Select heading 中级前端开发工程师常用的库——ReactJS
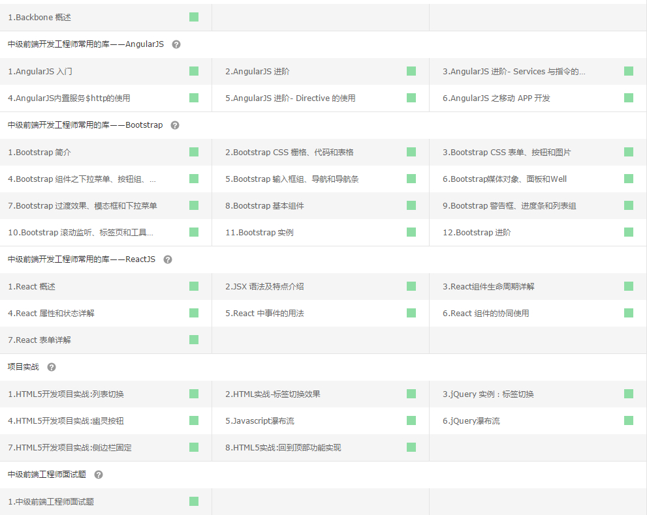Screen dimensions: 647x515 tap(82, 259)
